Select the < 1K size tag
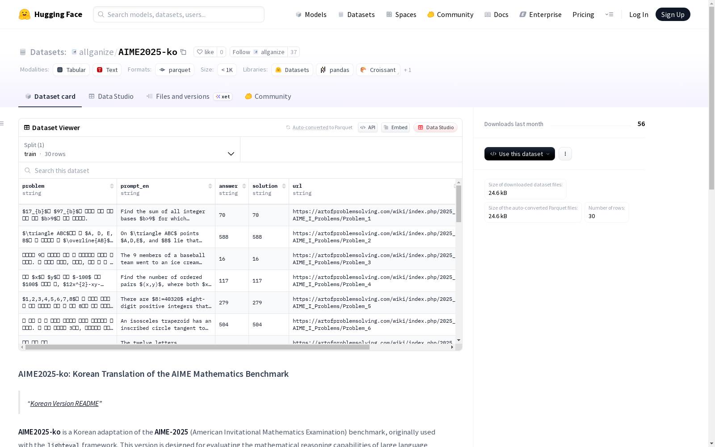 click(x=227, y=70)
